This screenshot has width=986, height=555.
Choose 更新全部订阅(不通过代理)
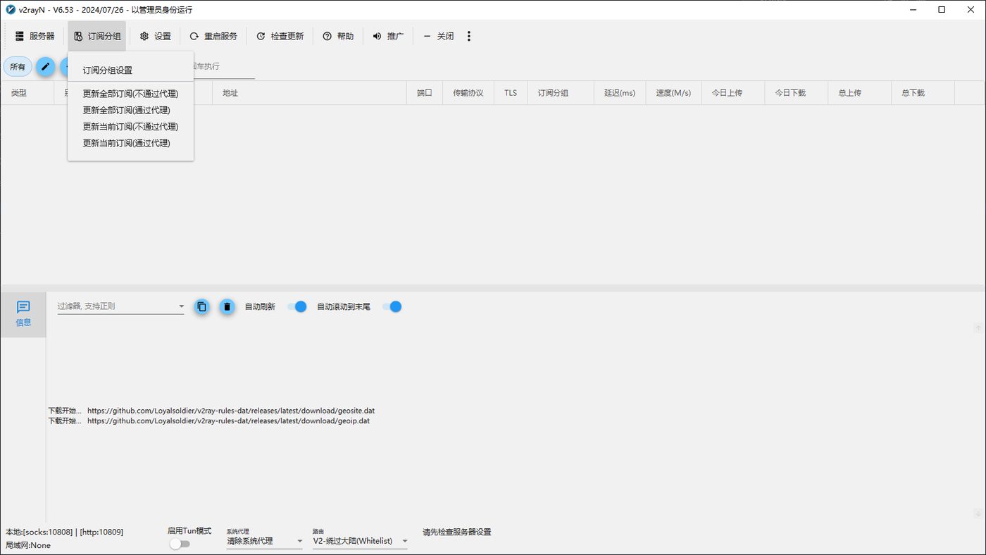(x=130, y=94)
